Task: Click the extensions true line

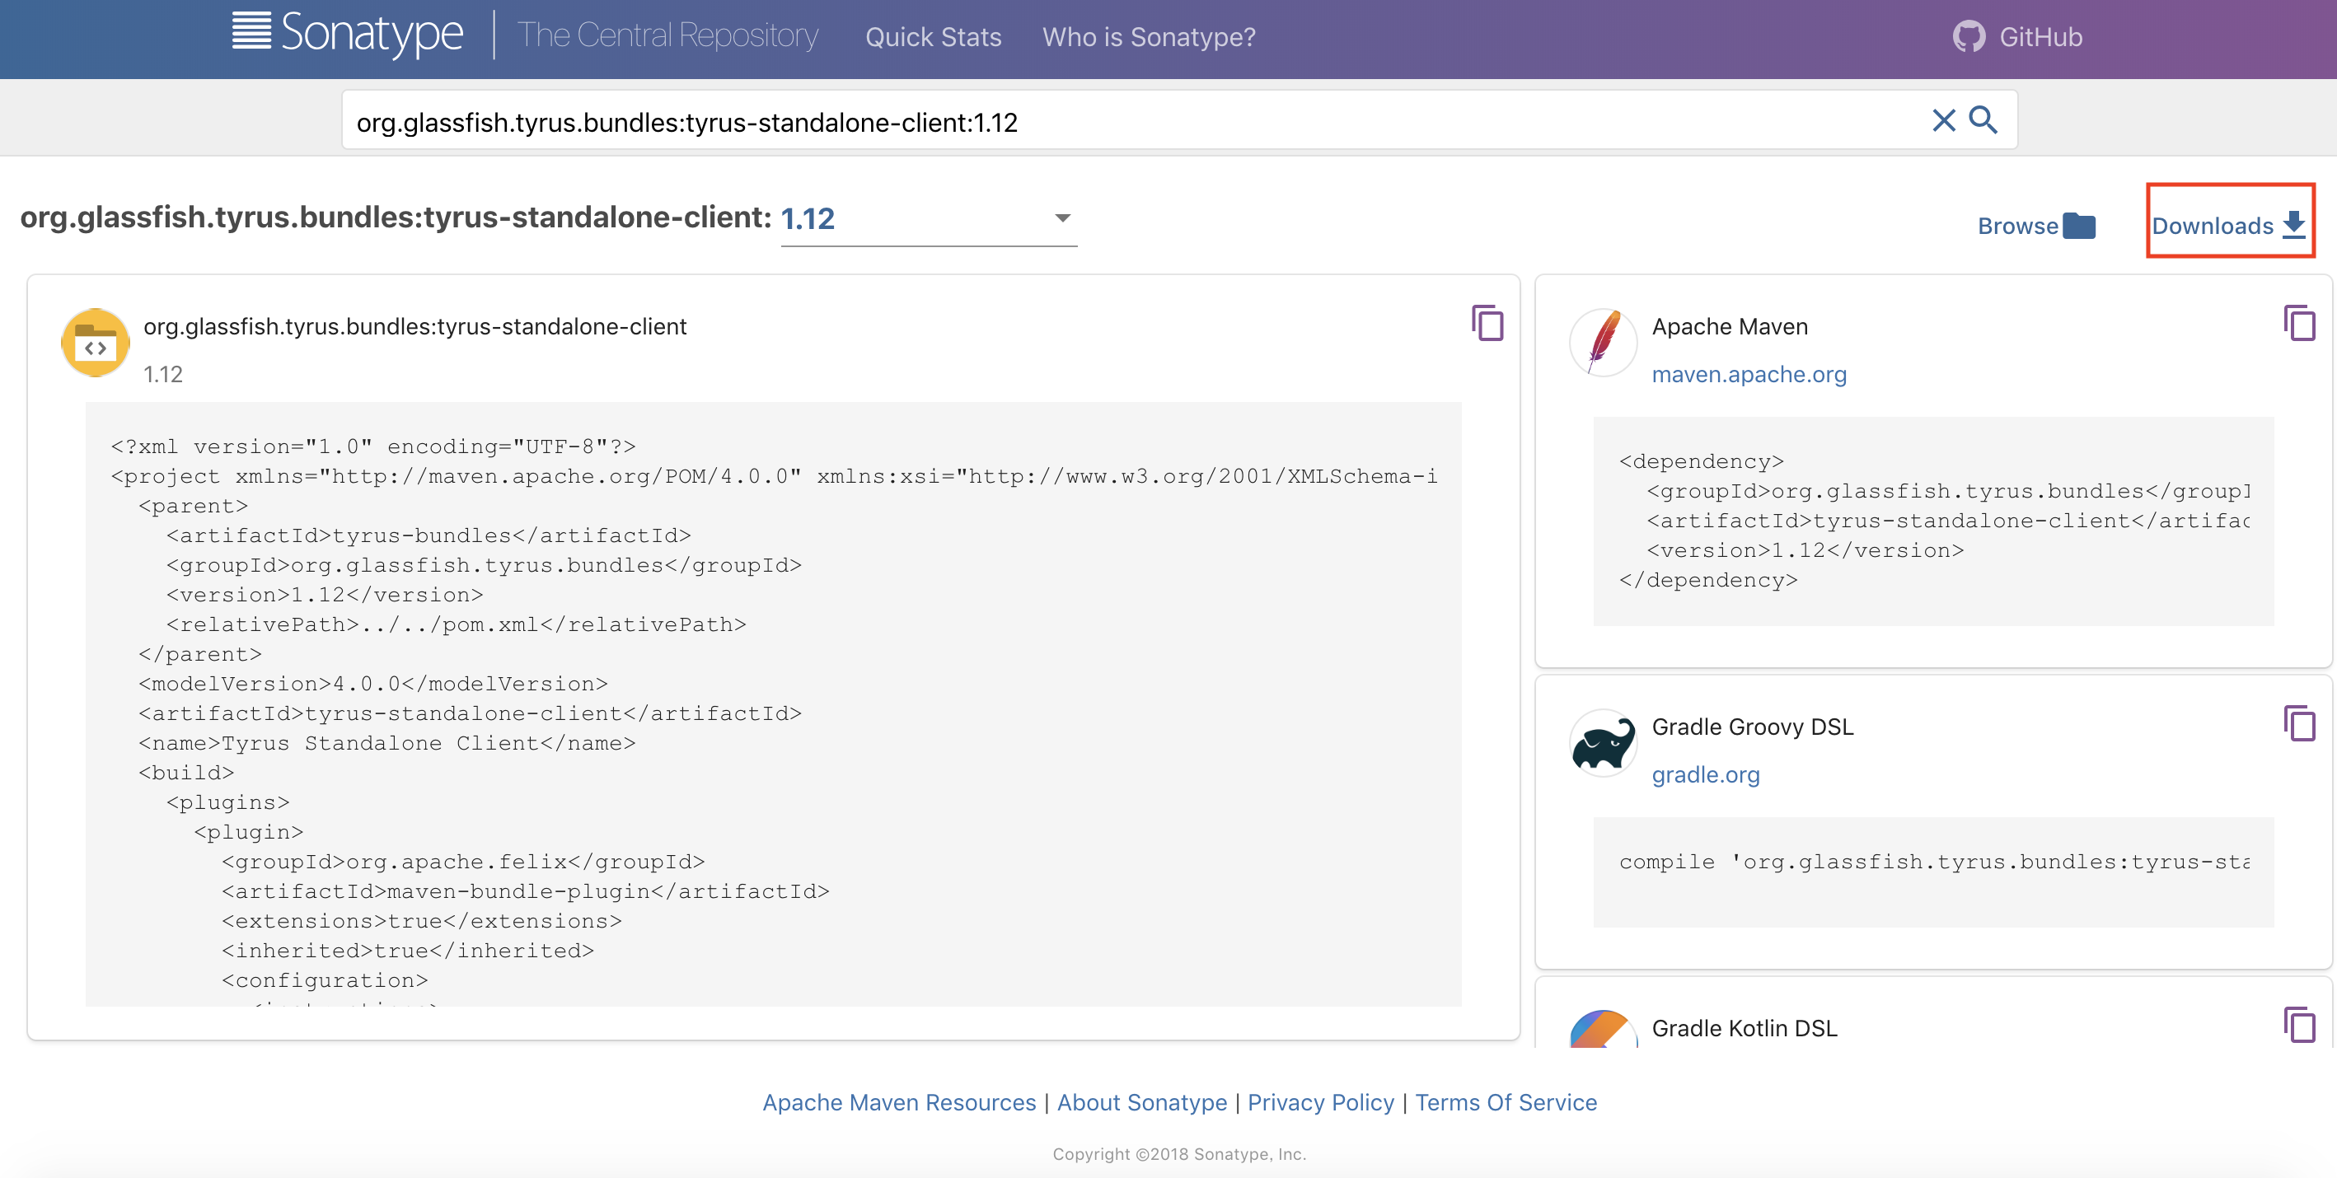Action: pos(422,921)
